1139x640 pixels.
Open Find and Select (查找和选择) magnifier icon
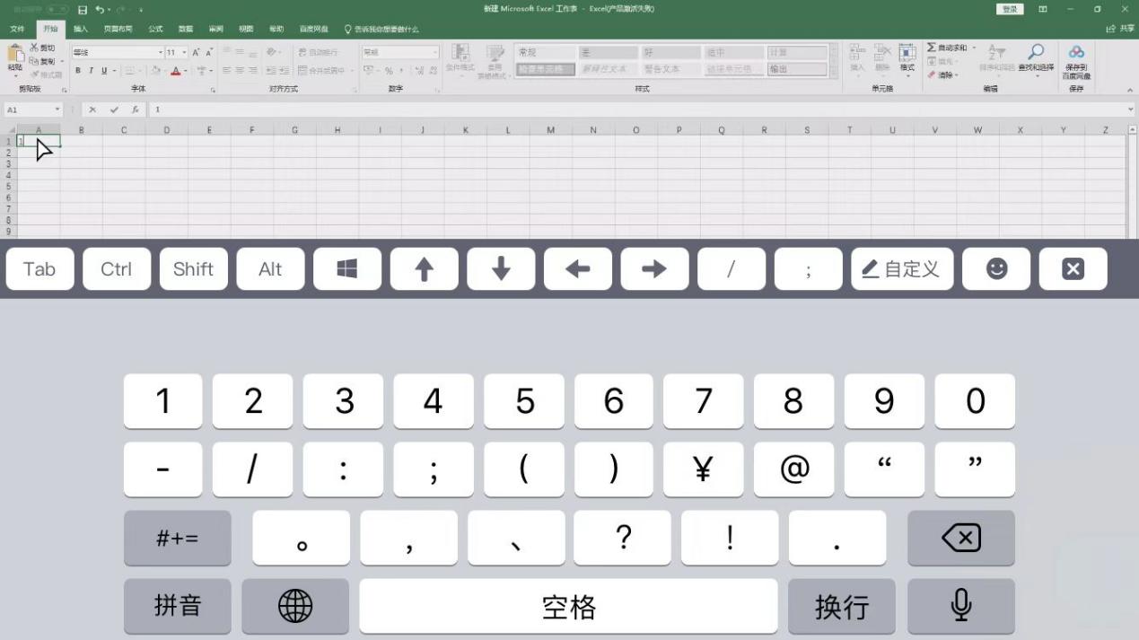pyautogui.click(x=1036, y=52)
